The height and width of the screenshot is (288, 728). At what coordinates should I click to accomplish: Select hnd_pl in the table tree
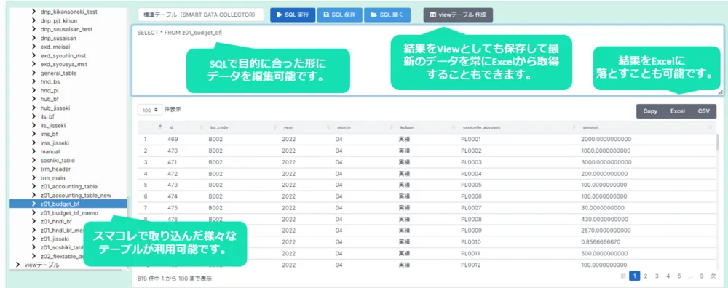tap(50, 90)
